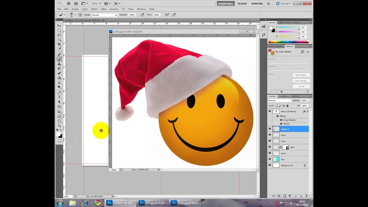Select the Clone Stamp tool
The image size is (368, 207).
pos(60,64)
